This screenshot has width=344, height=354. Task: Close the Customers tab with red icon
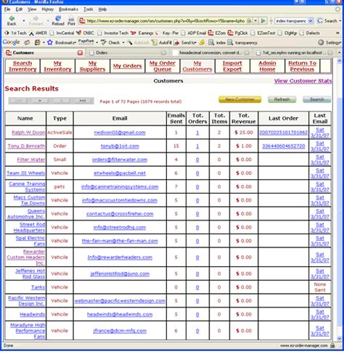point(80,53)
